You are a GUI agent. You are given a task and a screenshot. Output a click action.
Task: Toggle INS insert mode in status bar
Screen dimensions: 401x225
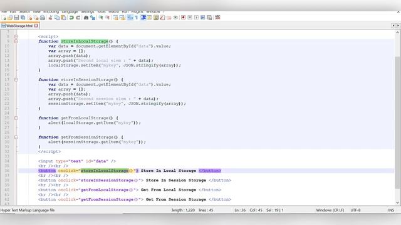(x=391, y=210)
